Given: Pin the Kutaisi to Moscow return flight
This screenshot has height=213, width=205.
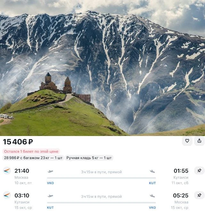Looking at the screenshot, I should coord(199,195).
